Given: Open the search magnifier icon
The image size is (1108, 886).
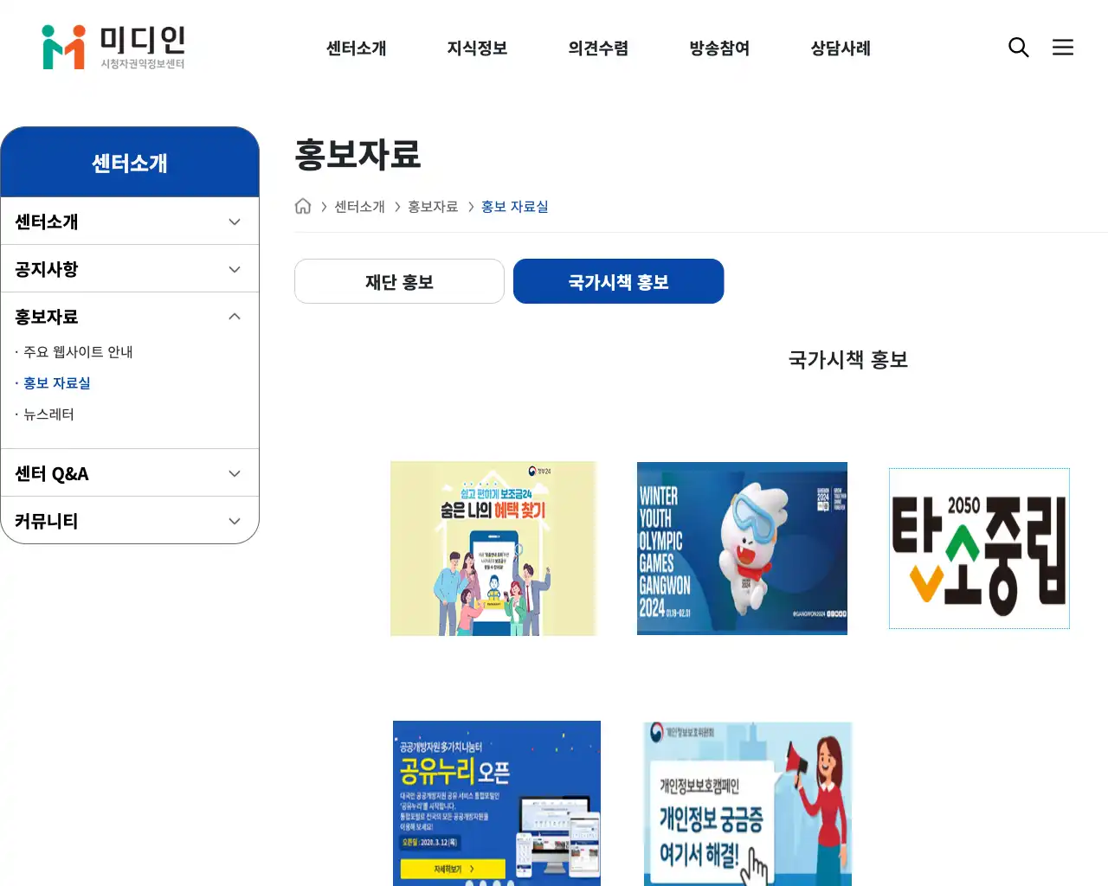Looking at the screenshot, I should (1019, 48).
